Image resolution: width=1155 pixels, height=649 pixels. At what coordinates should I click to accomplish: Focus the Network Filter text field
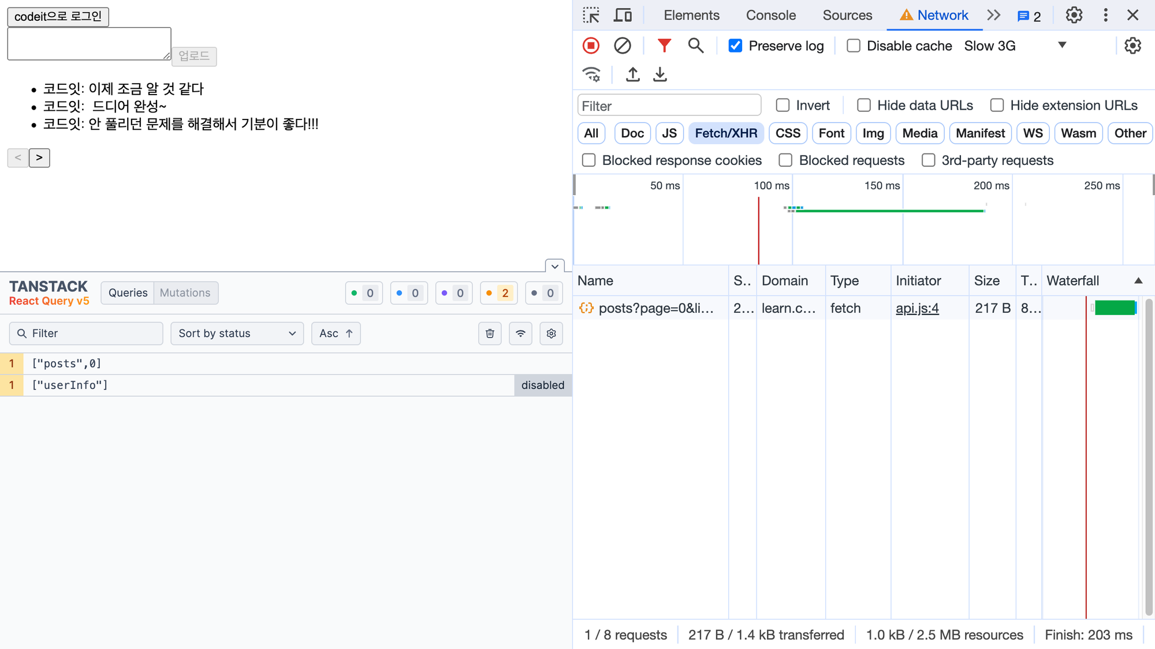click(x=669, y=106)
